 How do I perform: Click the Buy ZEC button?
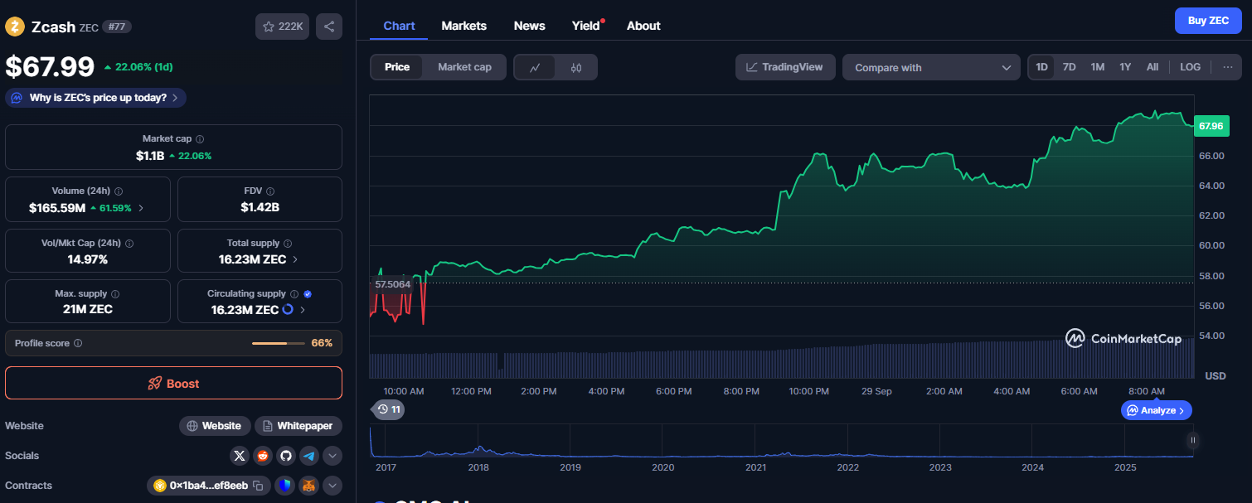1208,21
